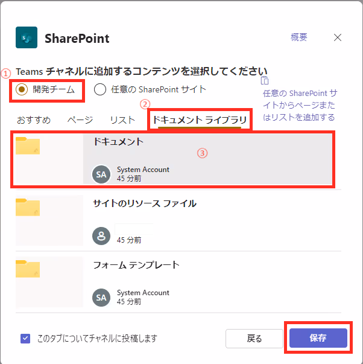
Task: Click the Teams チャネルに追加するコンテンツ heading
Action: click(142, 71)
